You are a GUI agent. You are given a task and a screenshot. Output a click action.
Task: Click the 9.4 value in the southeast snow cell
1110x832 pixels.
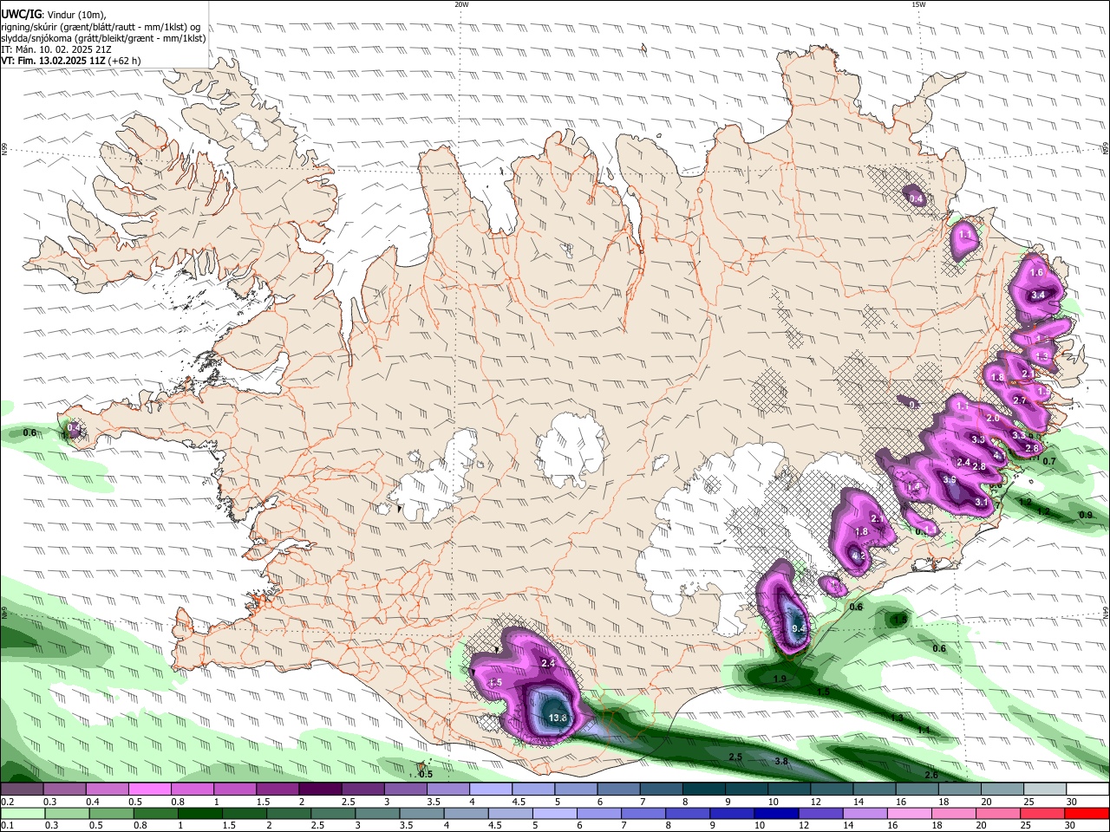tap(800, 628)
